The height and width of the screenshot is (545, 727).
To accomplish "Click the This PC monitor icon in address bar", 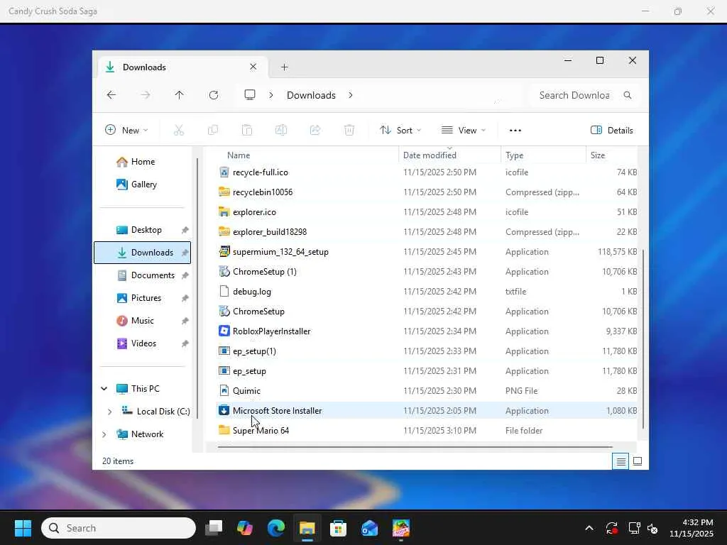I will point(250,95).
